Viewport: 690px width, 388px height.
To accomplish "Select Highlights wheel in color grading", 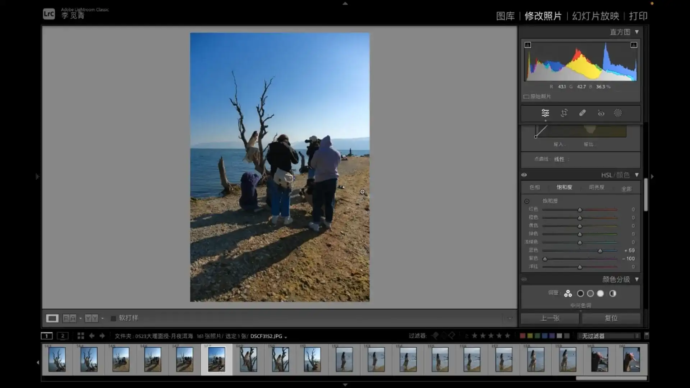I will (x=601, y=294).
